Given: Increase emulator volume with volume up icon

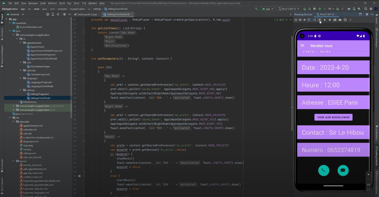Looking at the screenshot, I should coord(300,20).
